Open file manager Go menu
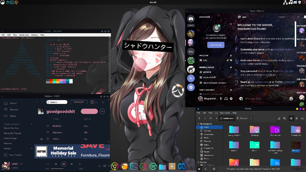 216,113
